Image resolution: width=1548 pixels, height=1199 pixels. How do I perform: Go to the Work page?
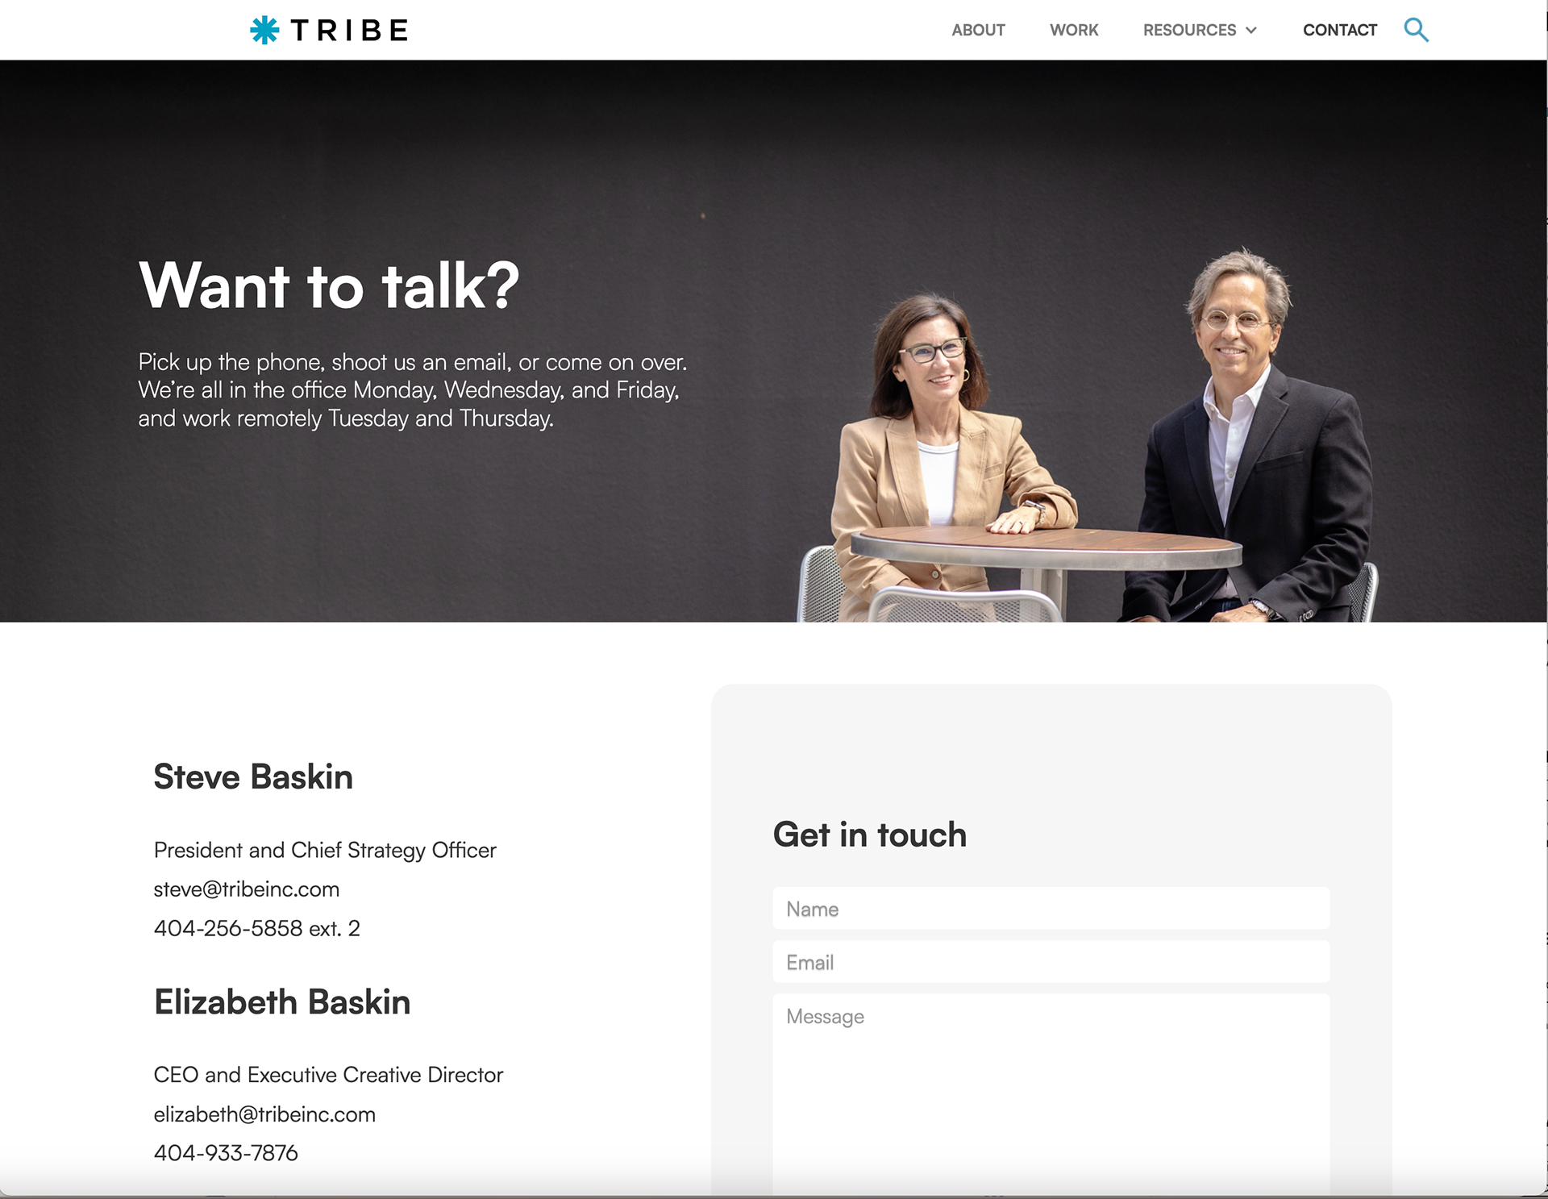(1074, 30)
